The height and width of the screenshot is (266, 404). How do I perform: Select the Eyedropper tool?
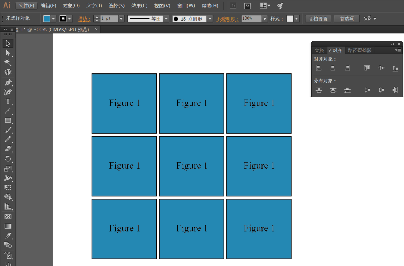tap(8, 236)
